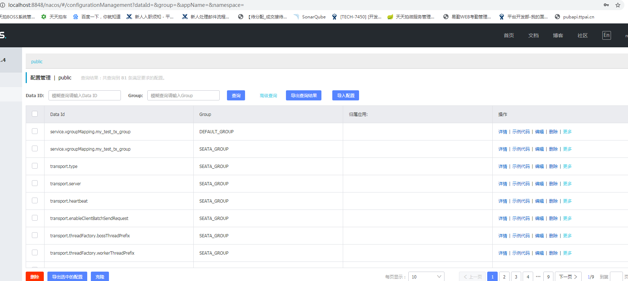Image resolution: width=628 pixels, height=281 pixels.
Task: Select transport.heartbeat row checkbox
Action: [x=35, y=200]
